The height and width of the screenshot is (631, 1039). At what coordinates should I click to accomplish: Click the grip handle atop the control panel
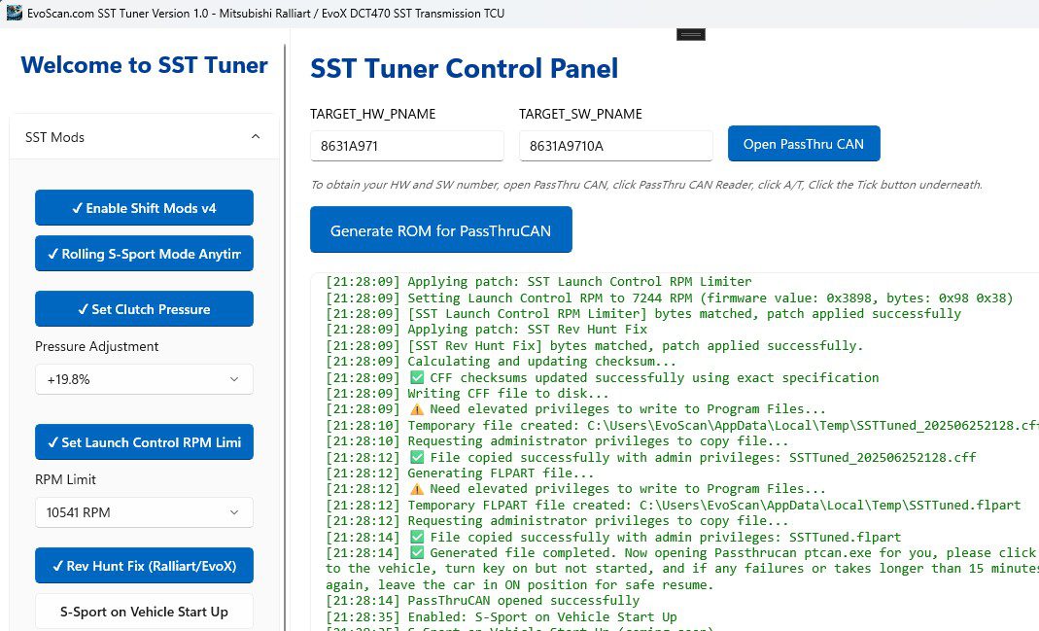pyautogui.click(x=690, y=34)
